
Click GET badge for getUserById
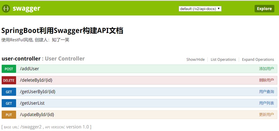coord(9,92)
